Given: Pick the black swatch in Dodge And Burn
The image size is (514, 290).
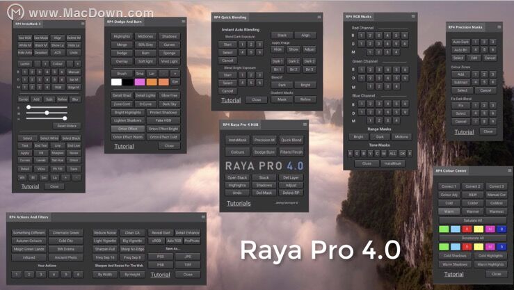Looking at the screenshot, I should point(128,82).
